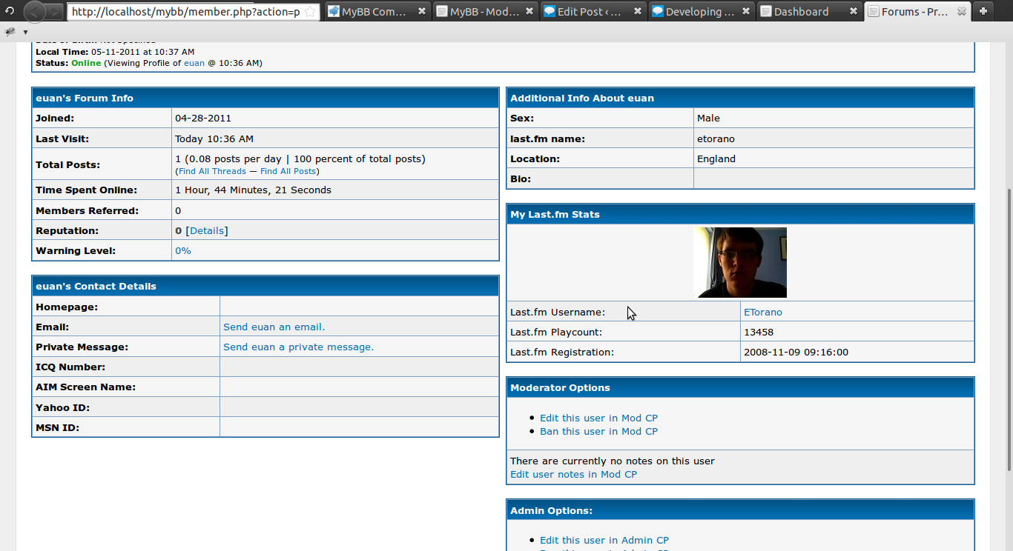Select Ban this user in Mod CP
This screenshot has width=1013, height=551.
[598, 431]
